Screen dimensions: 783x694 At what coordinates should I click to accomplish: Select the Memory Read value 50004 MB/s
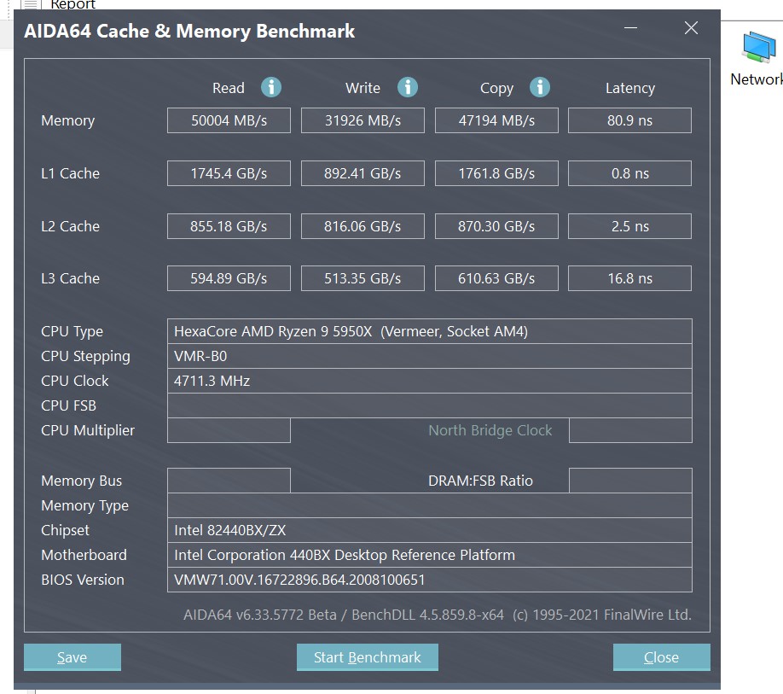229,120
